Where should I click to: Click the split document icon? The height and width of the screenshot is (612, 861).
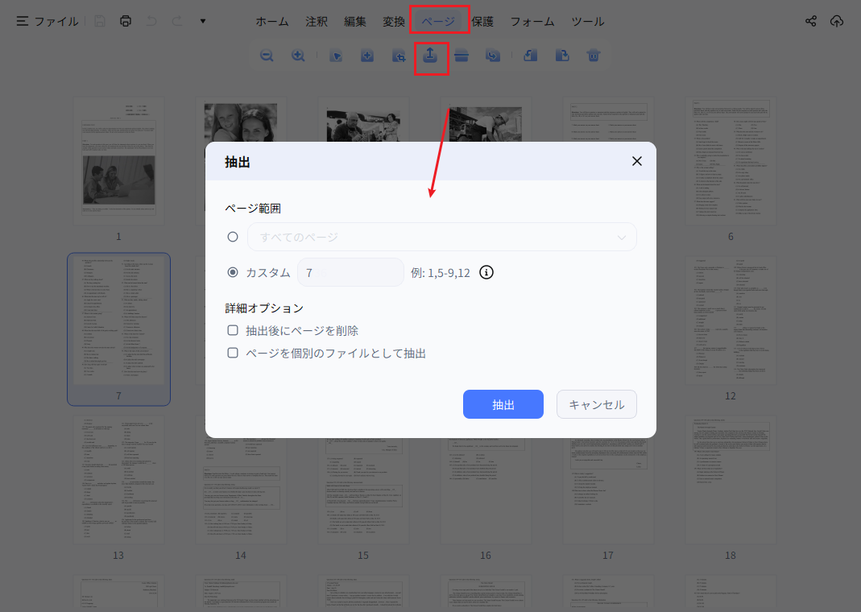(x=462, y=56)
